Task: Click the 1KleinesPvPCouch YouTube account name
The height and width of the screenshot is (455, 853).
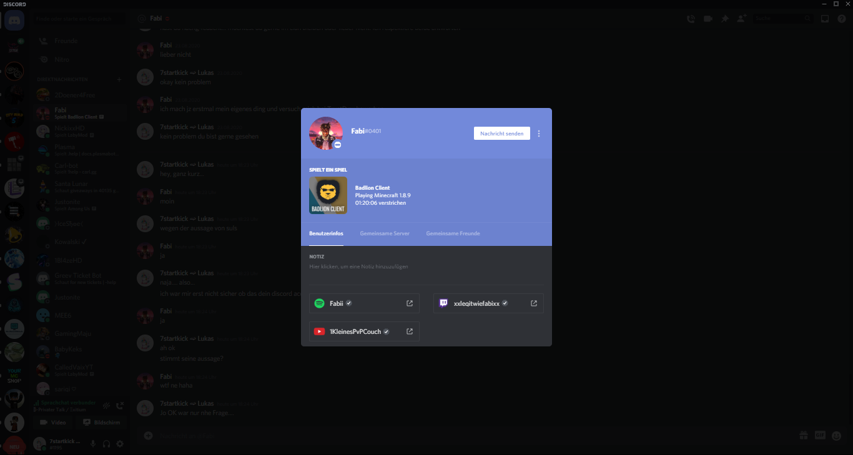Action: coord(355,331)
